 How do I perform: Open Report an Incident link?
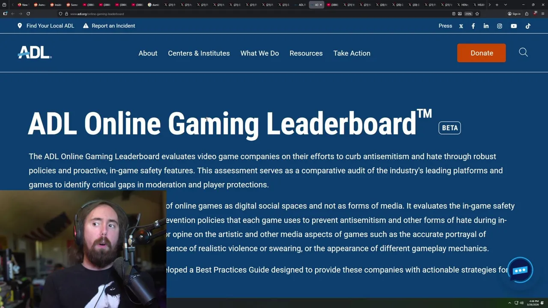[113, 26]
